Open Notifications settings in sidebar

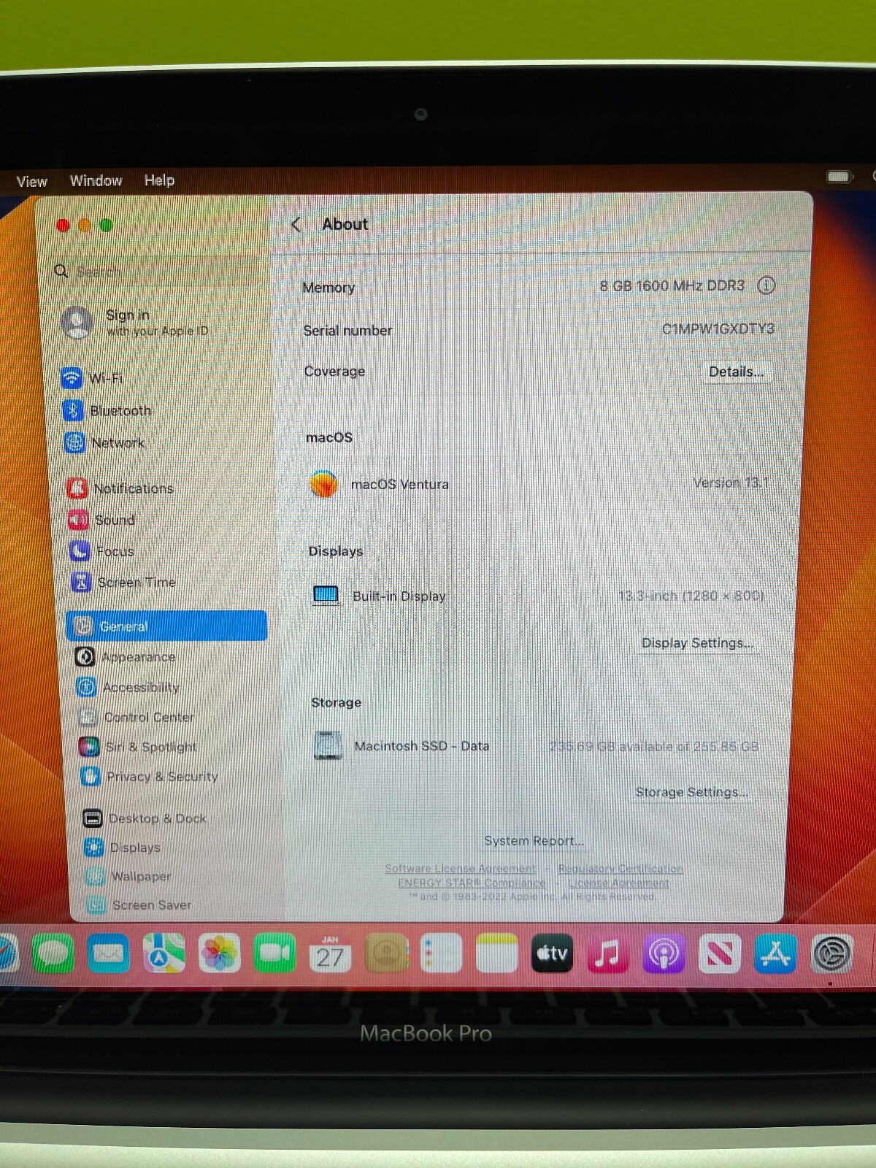coord(120,488)
